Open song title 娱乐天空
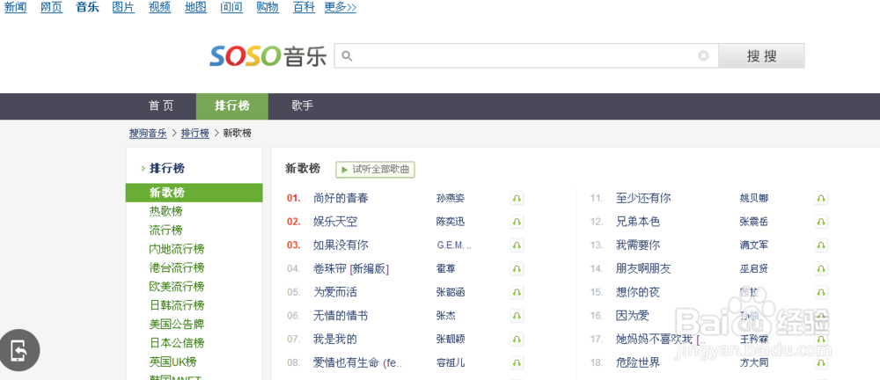The image size is (880, 380). (335, 222)
